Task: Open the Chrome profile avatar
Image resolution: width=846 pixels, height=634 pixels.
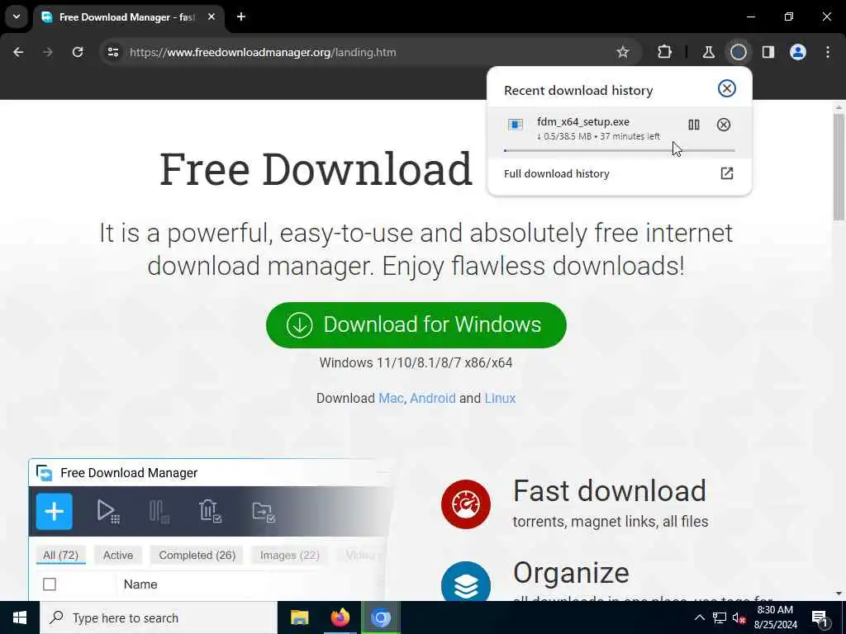Action: pyautogui.click(x=798, y=52)
